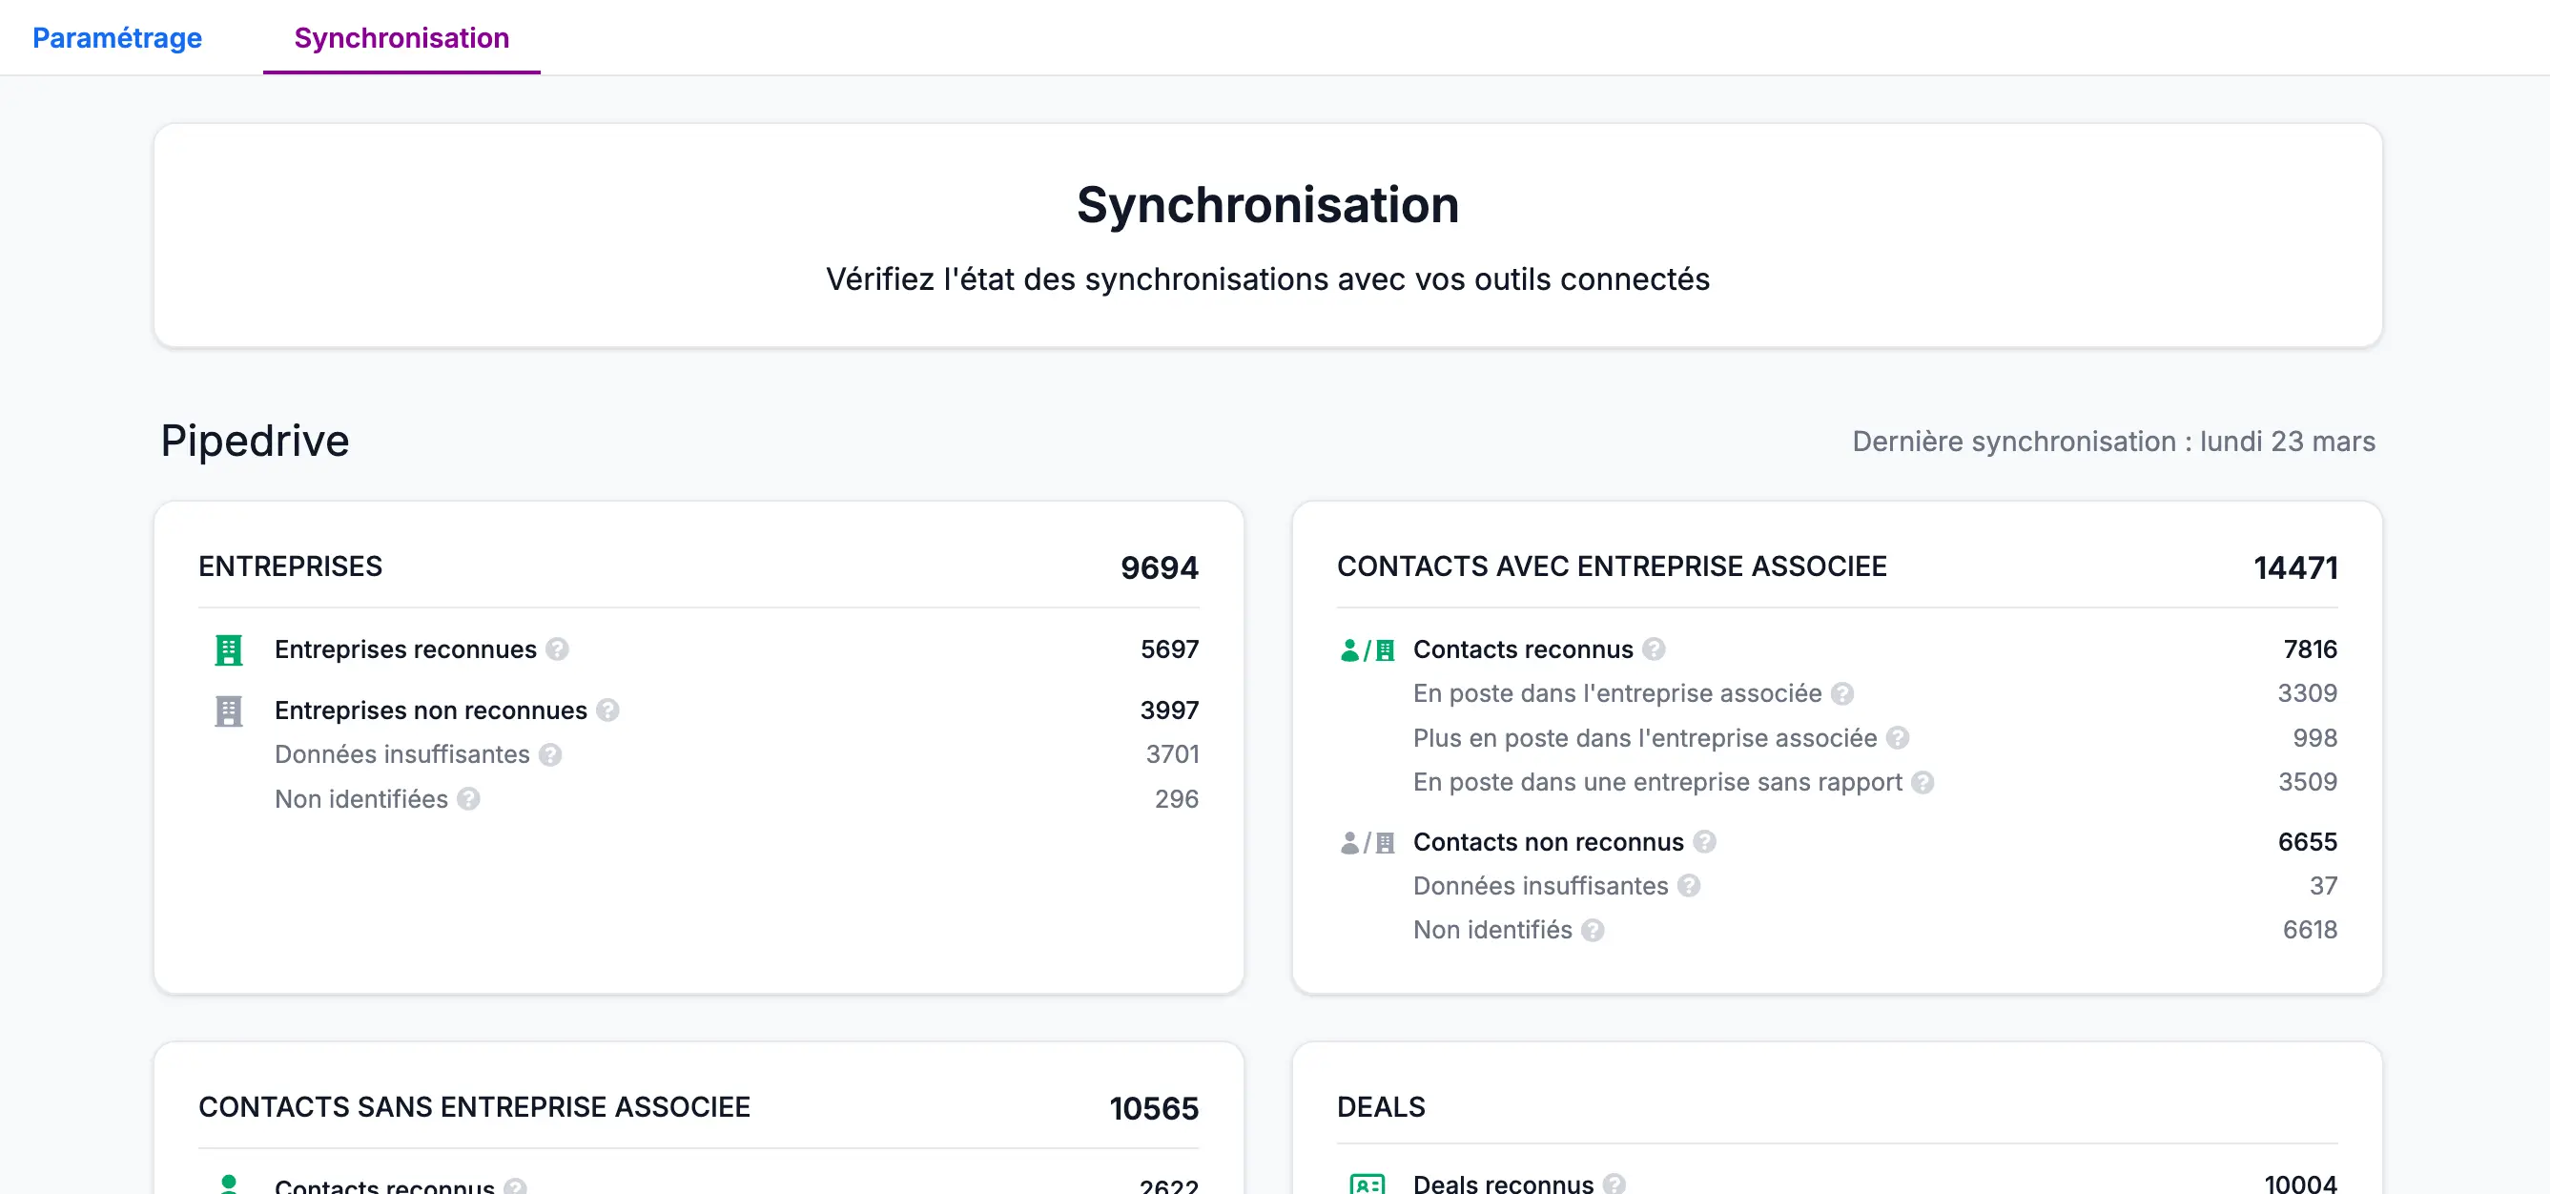Click gray person-building icon for Contacts non reconnus
Viewport: 2550px width, 1194px height.
click(x=1368, y=842)
